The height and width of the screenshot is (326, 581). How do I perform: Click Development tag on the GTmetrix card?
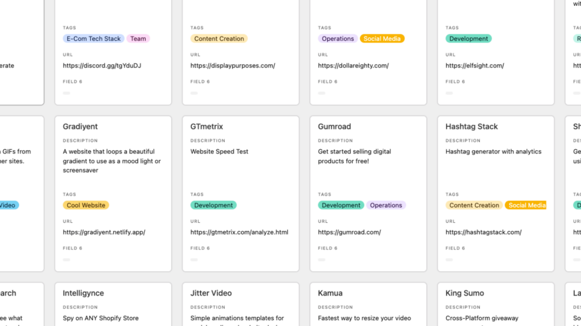pyautogui.click(x=213, y=205)
